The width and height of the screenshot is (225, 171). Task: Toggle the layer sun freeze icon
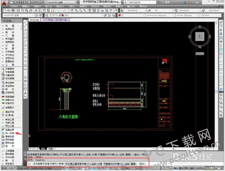[54, 15]
